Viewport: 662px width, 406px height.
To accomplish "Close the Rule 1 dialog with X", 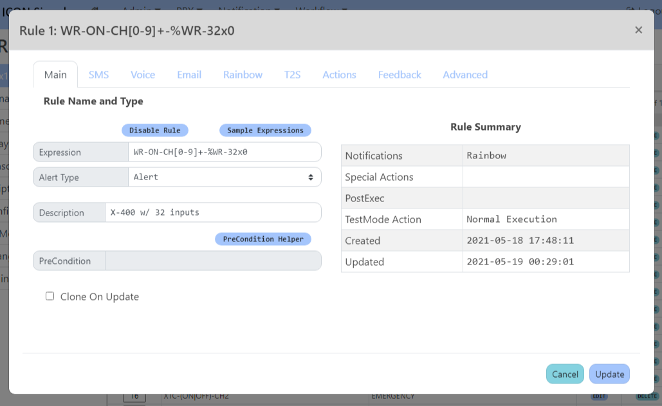I will point(638,30).
